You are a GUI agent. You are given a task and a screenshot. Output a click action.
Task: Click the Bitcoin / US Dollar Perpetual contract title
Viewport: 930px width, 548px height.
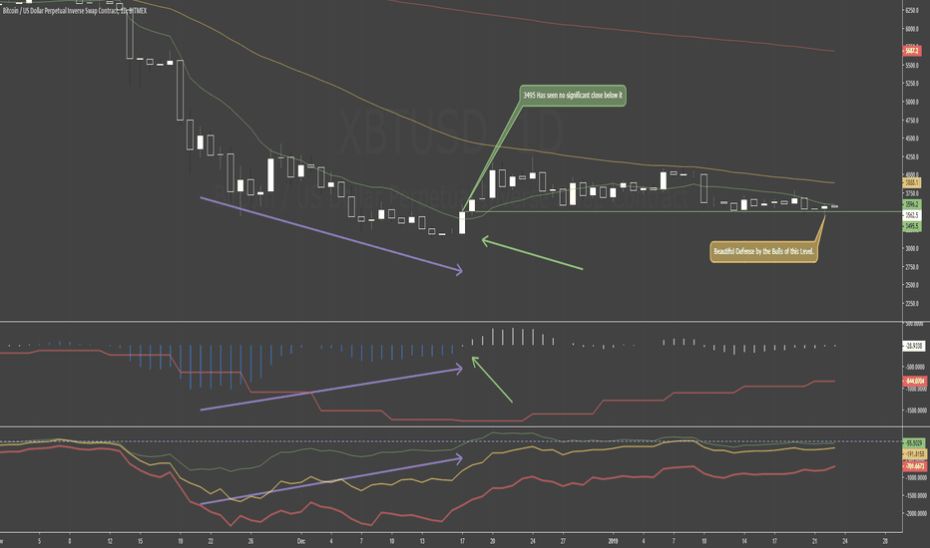tap(75, 11)
